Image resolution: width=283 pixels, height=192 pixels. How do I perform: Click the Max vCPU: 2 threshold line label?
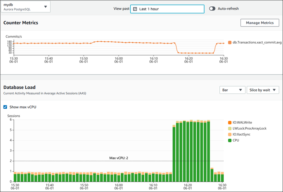click(x=119, y=158)
